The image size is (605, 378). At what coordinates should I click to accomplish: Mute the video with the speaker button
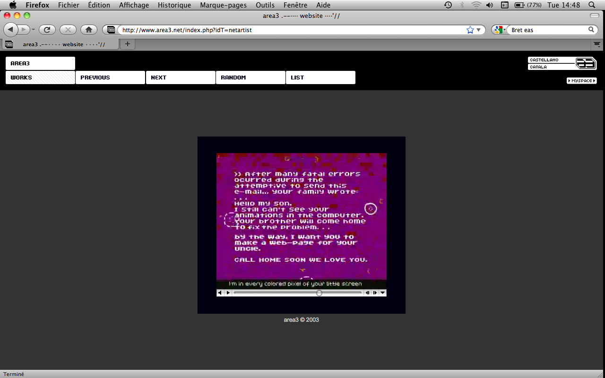tap(220, 293)
